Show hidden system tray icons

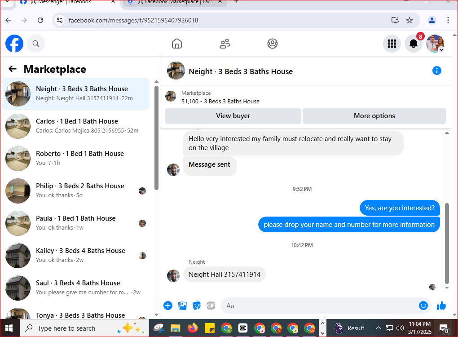[x=378, y=328]
